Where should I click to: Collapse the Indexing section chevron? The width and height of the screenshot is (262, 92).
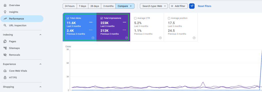pyautogui.click(x=40, y=35)
